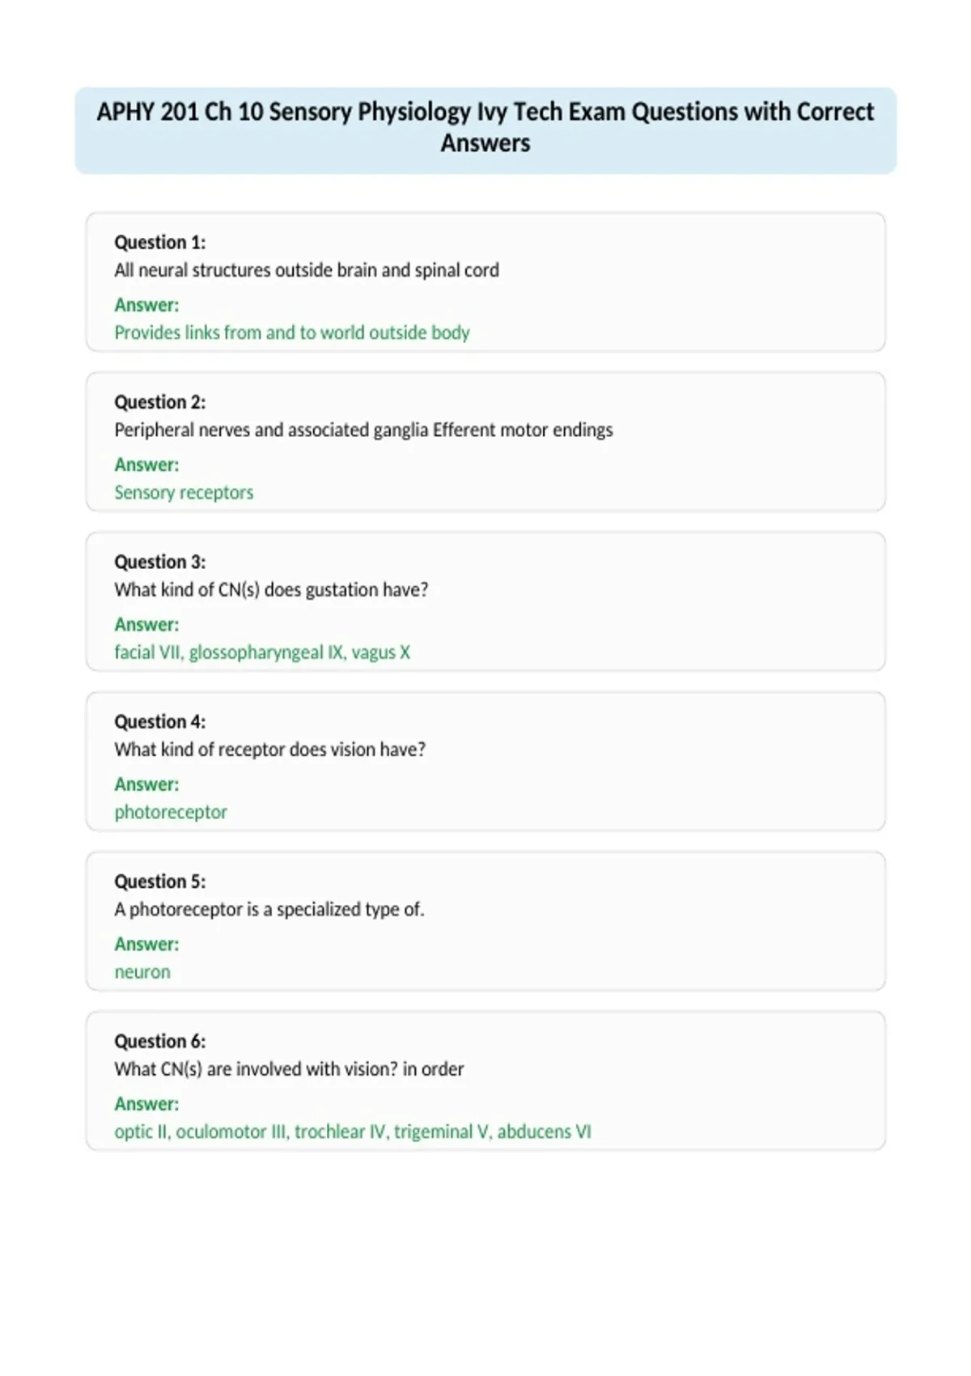Select 'What kind of CN(s) does gustation have?'
The image size is (971, 1376).
[271, 589]
